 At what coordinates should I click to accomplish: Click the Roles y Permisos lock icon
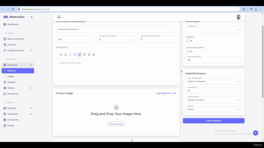5,39
